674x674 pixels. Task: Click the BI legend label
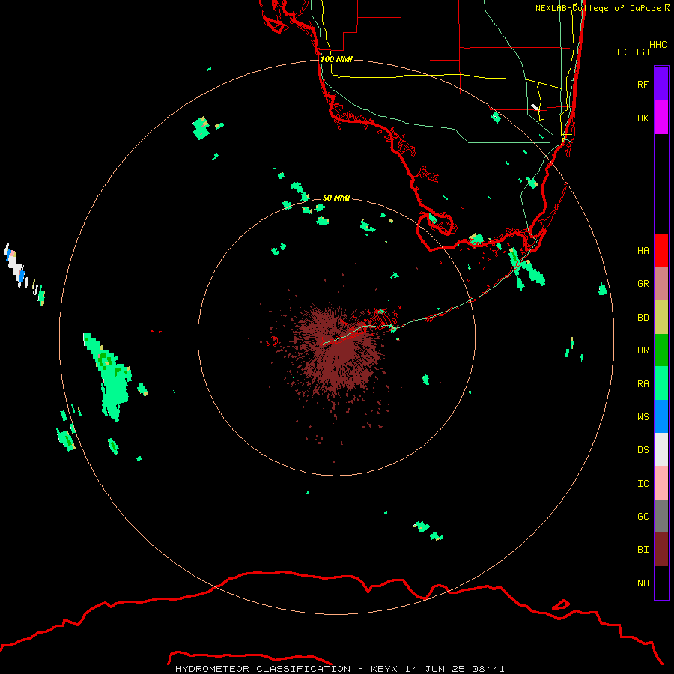click(643, 550)
